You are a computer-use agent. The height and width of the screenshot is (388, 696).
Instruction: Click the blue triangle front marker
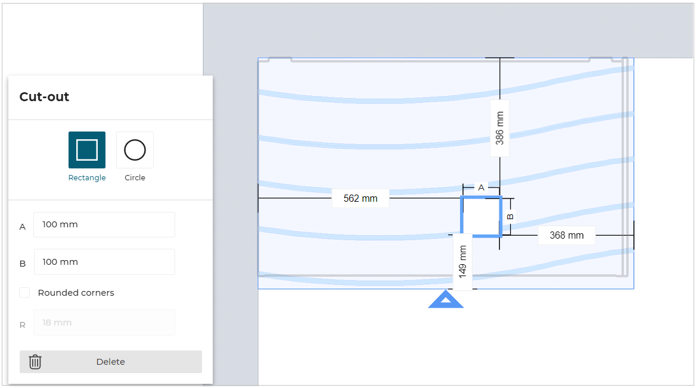pyautogui.click(x=446, y=300)
